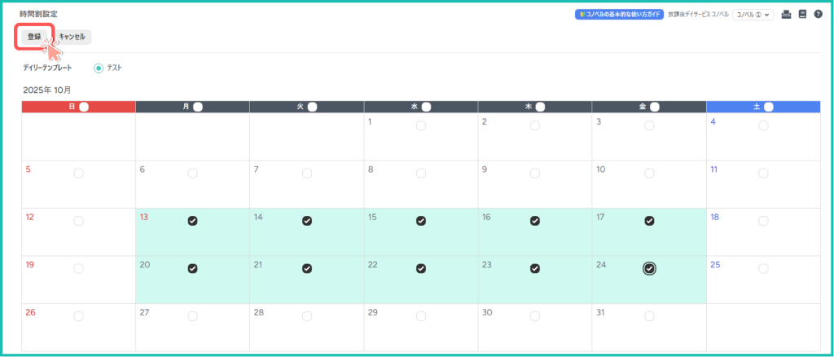Click the help question mark icon
This screenshot has width=834, height=357.
coord(818,15)
